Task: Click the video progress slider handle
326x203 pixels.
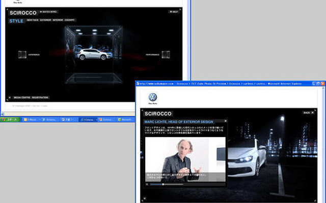Action: pyautogui.click(x=163, y=184)
